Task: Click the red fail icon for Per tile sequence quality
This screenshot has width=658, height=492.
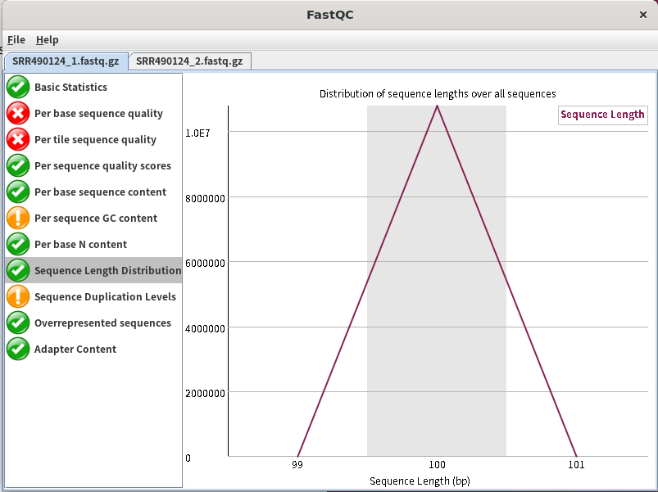Action: 18,139
